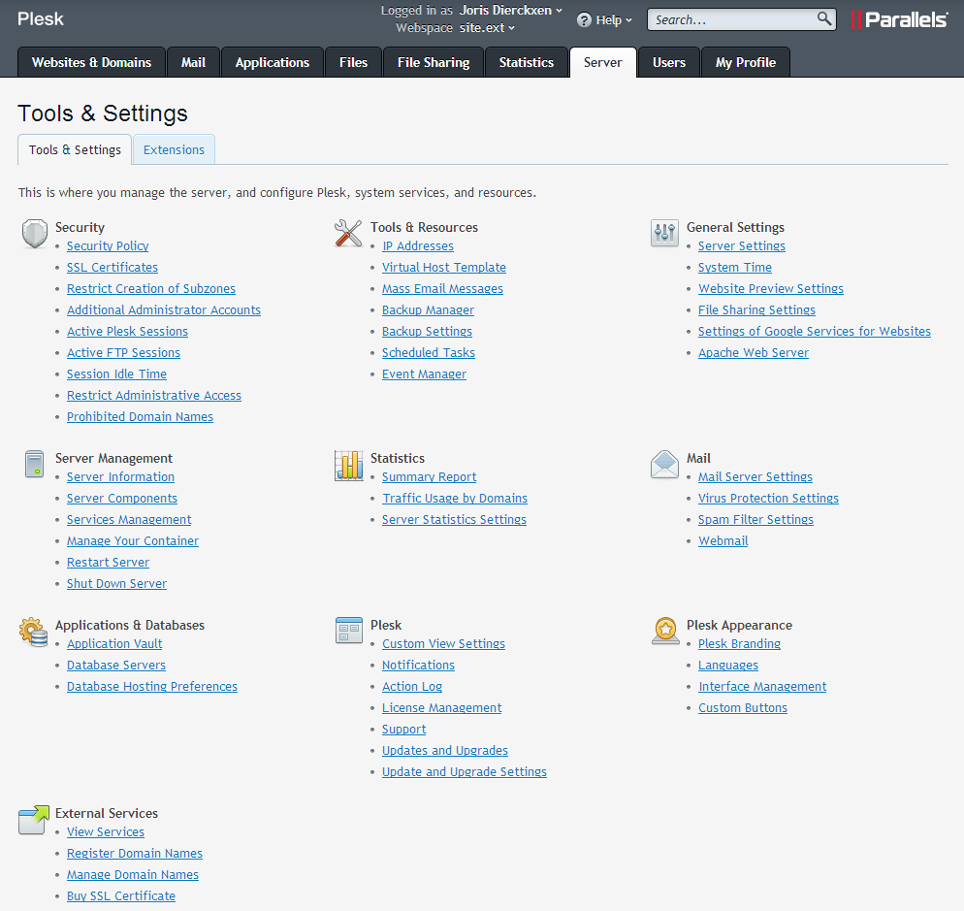Screen dimensions: 964x911
Task: Open the Backup Manager
Action: pos(428,310)
